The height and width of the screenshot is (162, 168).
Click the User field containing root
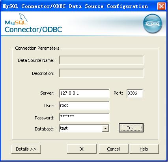pyautogui.click(x=84, y=106)
